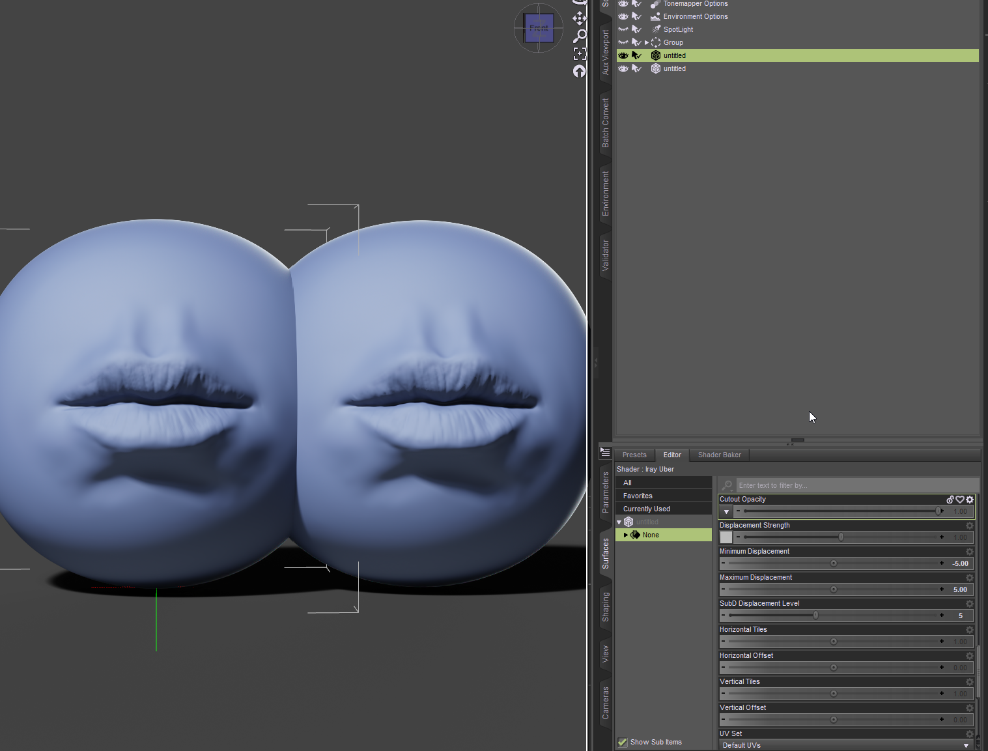Screen dimensions: 988x751
Task: Click the cube icon in Surfaces tree
Action: [x=628, y=522]
